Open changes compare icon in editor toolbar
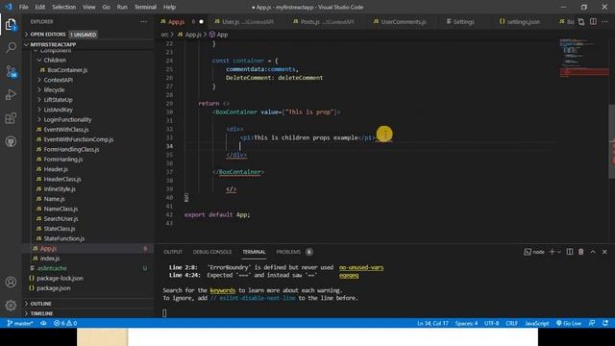Image resolution: width=615 pixels, height=346 pixels. [581, 22]
